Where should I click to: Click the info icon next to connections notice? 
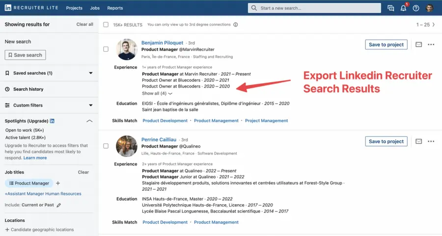pos(236,25)
